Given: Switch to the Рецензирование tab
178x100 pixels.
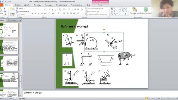Looking at the screenshot, I should click(77, 5).
